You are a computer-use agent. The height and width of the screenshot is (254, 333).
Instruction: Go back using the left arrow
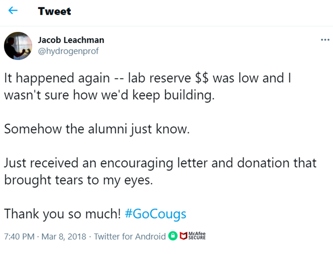pos(13,11)
